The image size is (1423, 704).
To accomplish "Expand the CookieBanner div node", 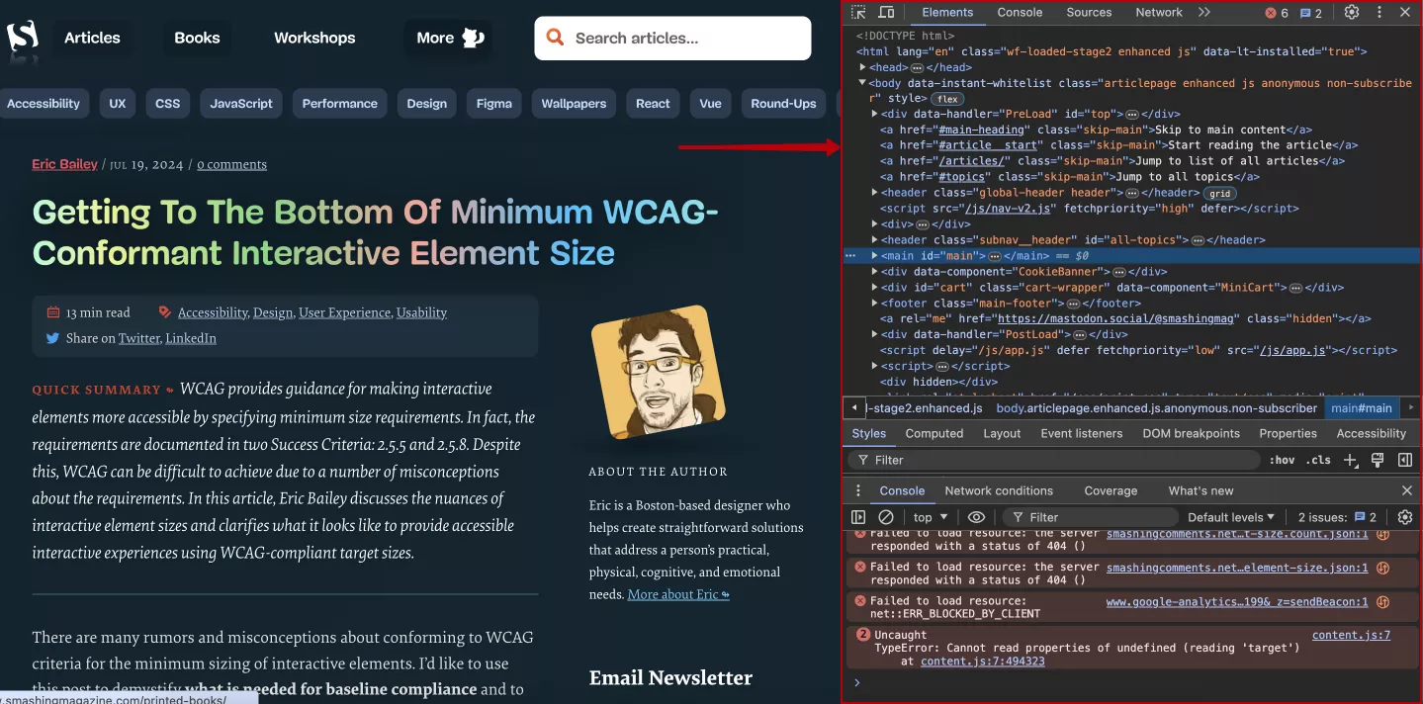I will pyautogui.click(x=875, y=272).
